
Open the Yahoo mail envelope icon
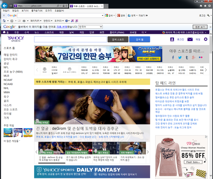pyautogui.click(x=190, y=40)
